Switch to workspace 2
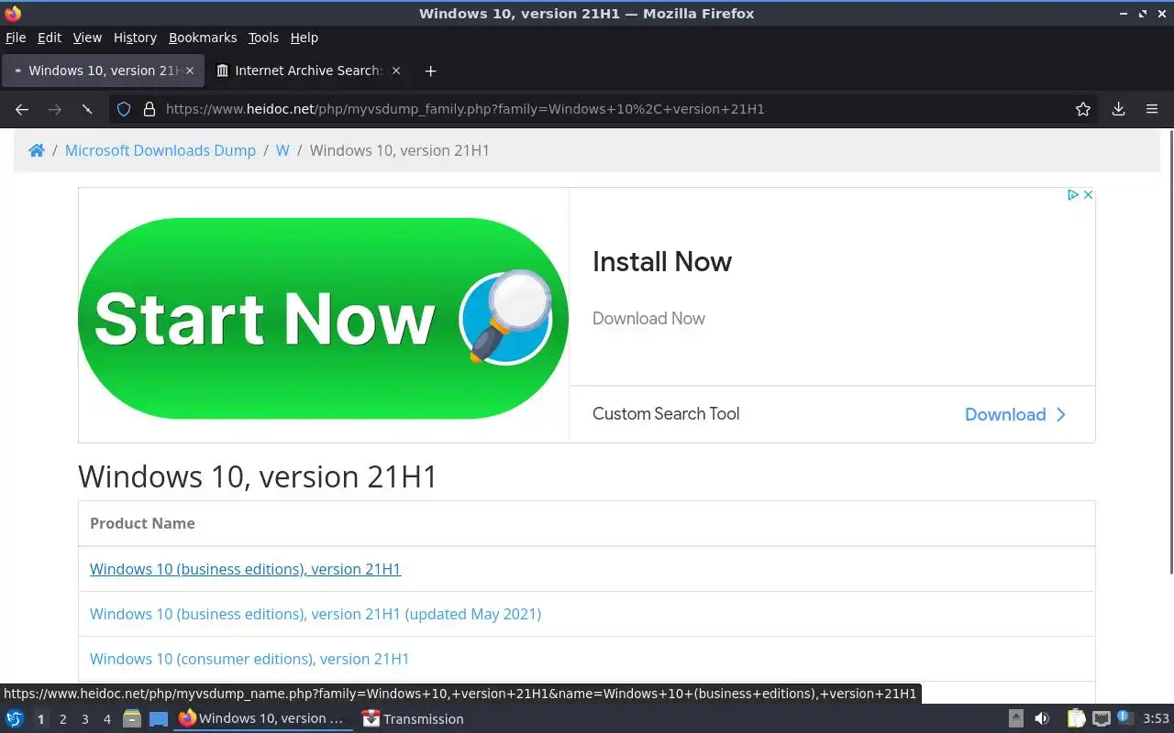 [63, 719]
